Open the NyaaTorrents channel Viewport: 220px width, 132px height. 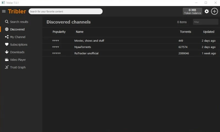tap(82, 47)
